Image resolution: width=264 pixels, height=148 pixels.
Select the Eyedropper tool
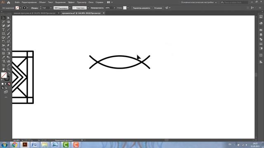pos(3,58)
